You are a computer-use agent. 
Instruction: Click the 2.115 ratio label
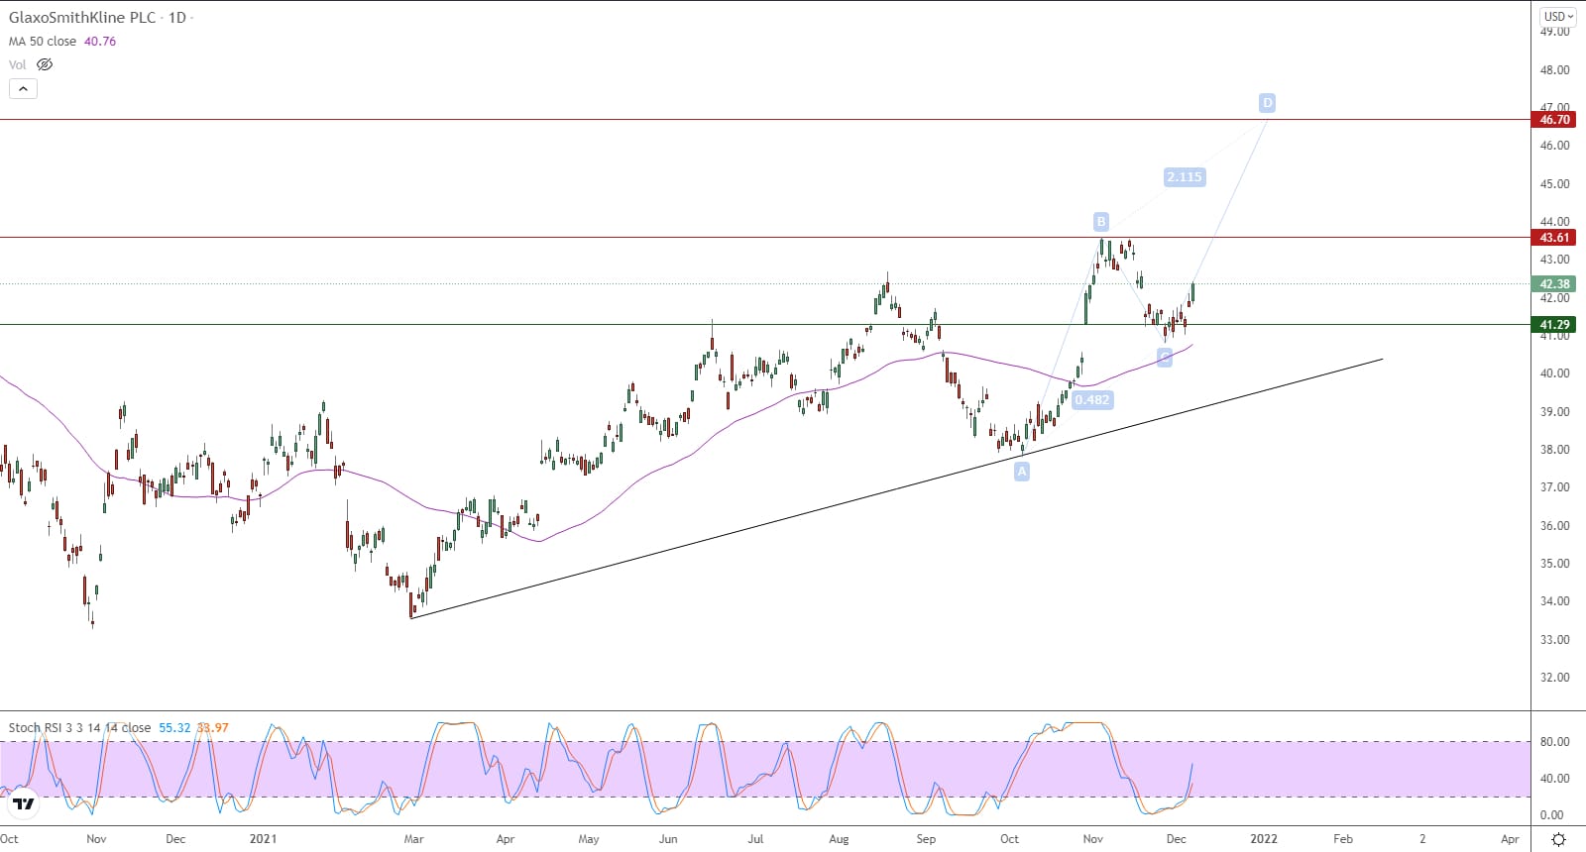coord(1184,177)
